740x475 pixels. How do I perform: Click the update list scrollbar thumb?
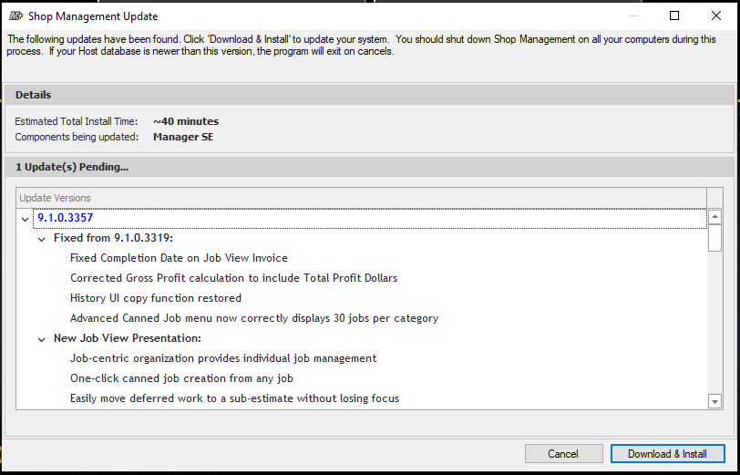715,238
